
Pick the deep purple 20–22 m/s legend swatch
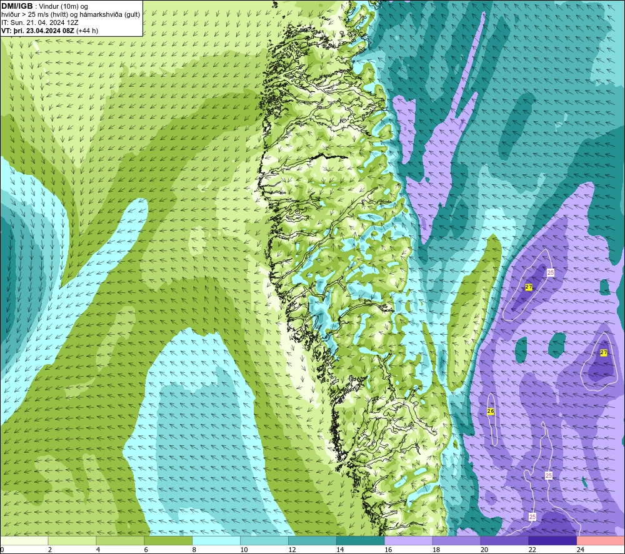[x=504, y=541]
